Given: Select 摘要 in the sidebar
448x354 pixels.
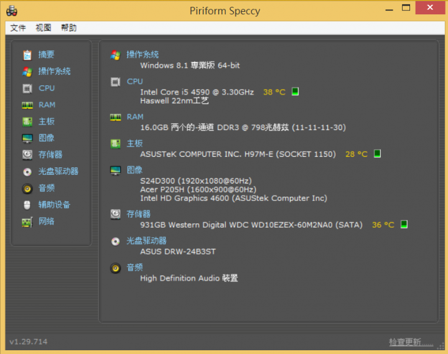Looking at the screenshot, I should click(x=46, y=55).
